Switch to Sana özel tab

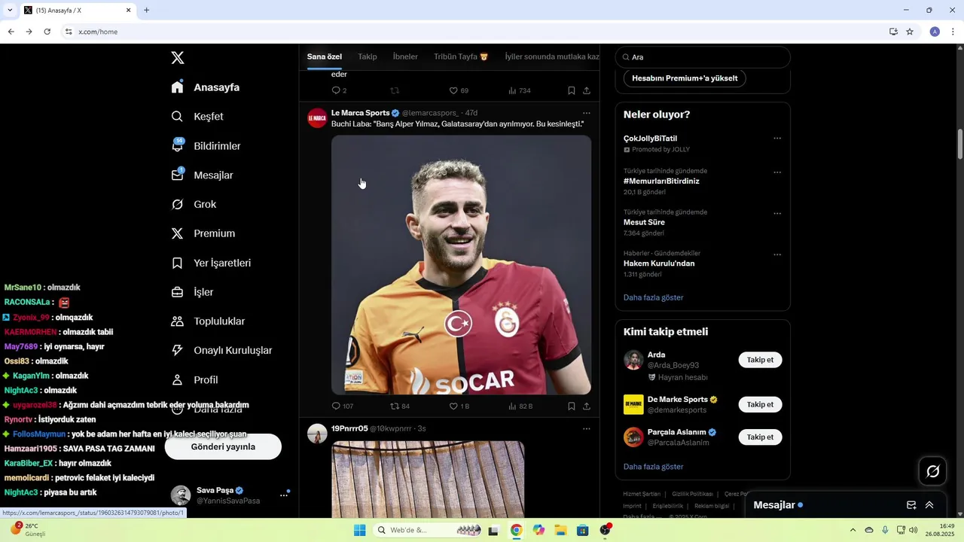(x=325, y=56)
